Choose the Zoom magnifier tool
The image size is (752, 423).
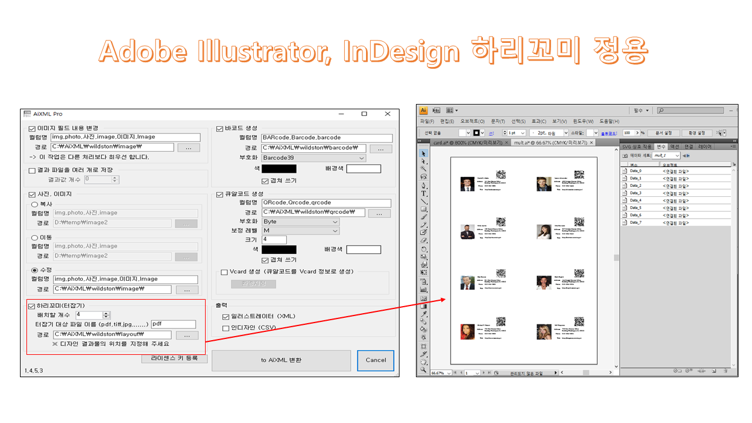point(424,370)
